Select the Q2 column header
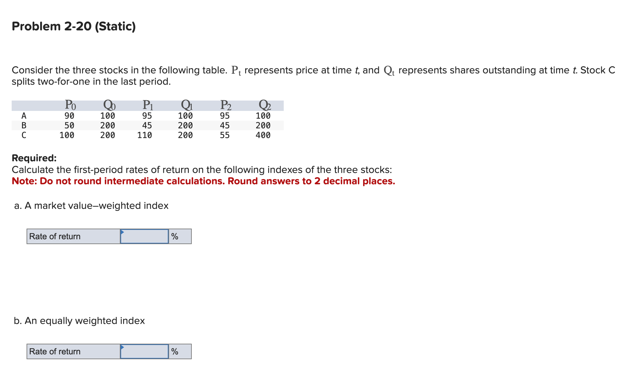Viewport: 629px width, 377px height. pyautogui.click(x=264, y=105)
